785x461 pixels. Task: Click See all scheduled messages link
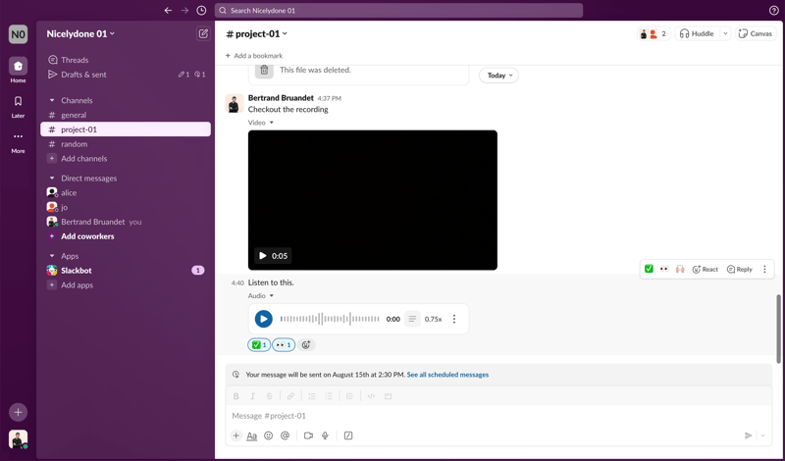447,375
